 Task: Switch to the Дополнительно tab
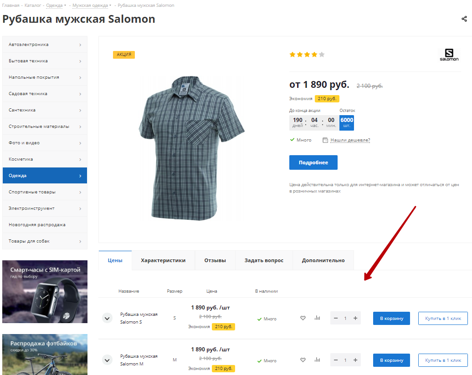click(x=323, y=260)
